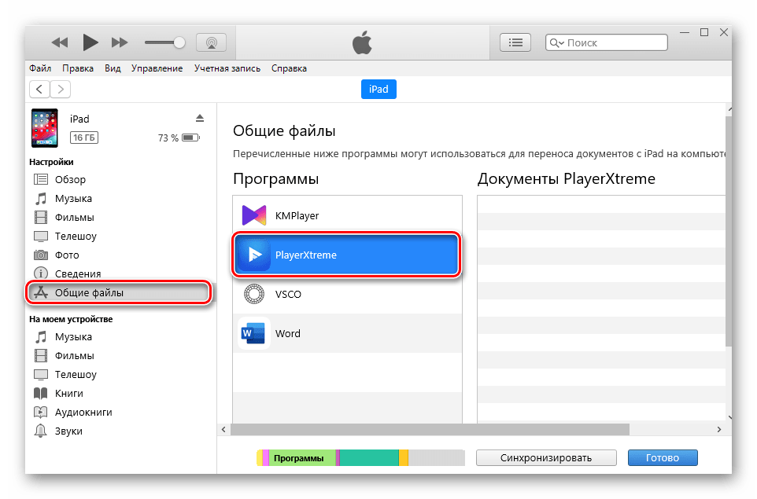The height and width of the screenshot is (499, 757).
Task: Open the Вид menu
Action: 113,68
